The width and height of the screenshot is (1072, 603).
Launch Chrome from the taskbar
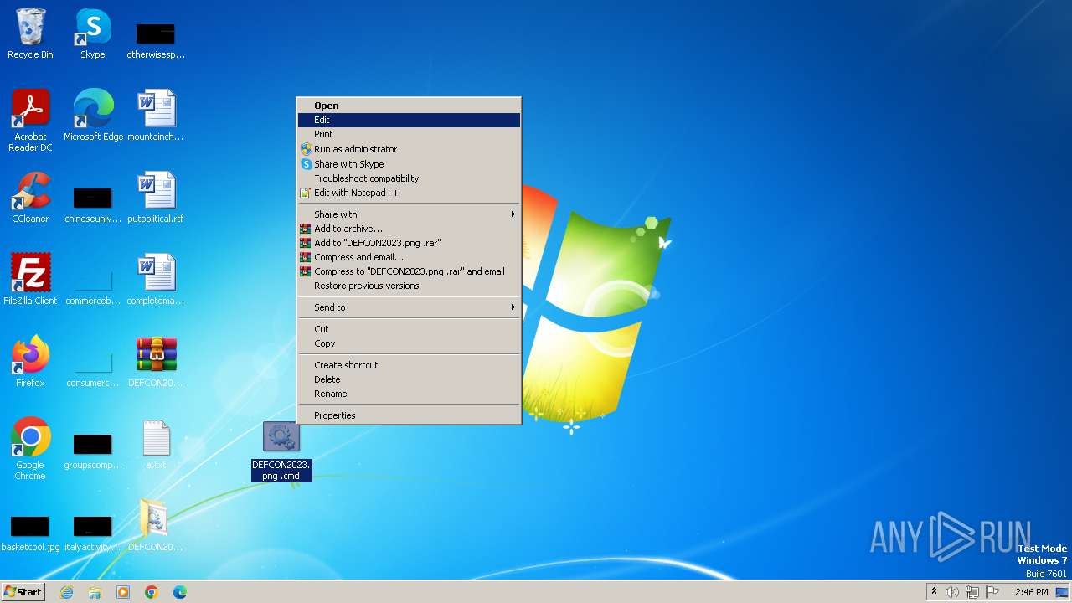[x=152, y=592]
